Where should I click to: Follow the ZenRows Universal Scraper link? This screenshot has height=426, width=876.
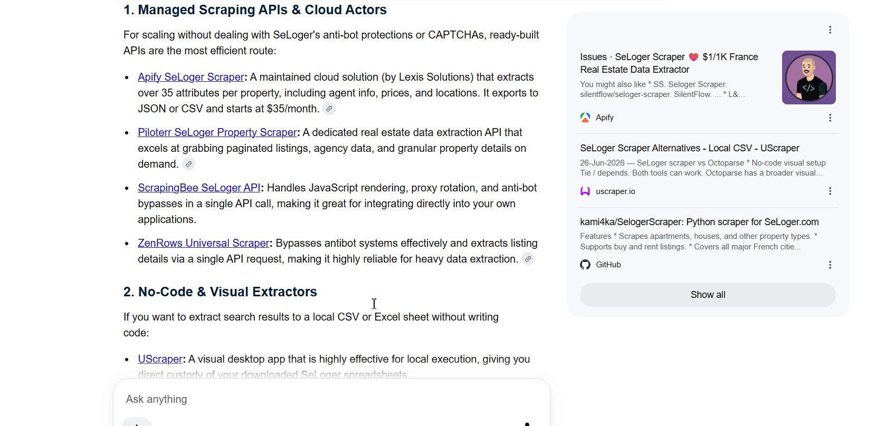click(204, 243)
